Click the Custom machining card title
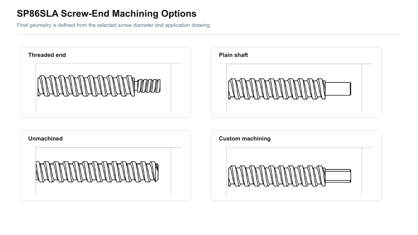 click(x=245, y=139)
